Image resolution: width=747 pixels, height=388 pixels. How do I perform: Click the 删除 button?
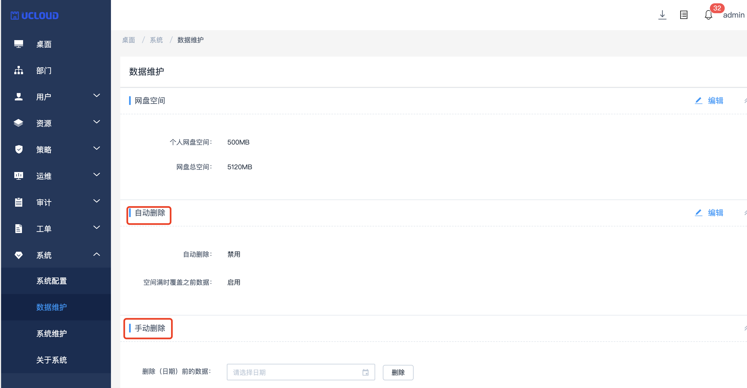(x=398, y=372)
